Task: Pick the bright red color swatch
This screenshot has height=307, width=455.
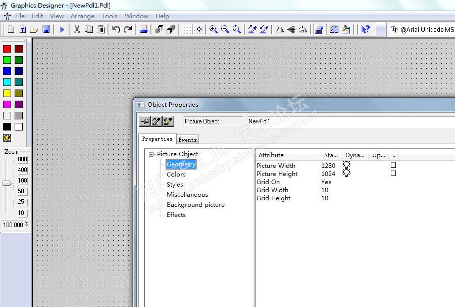Action: point(7,49)
